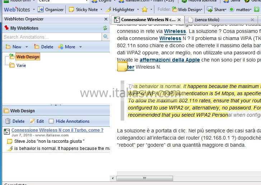Add a Sticky Note
261x185 pixels.
[x=83, y=9]
